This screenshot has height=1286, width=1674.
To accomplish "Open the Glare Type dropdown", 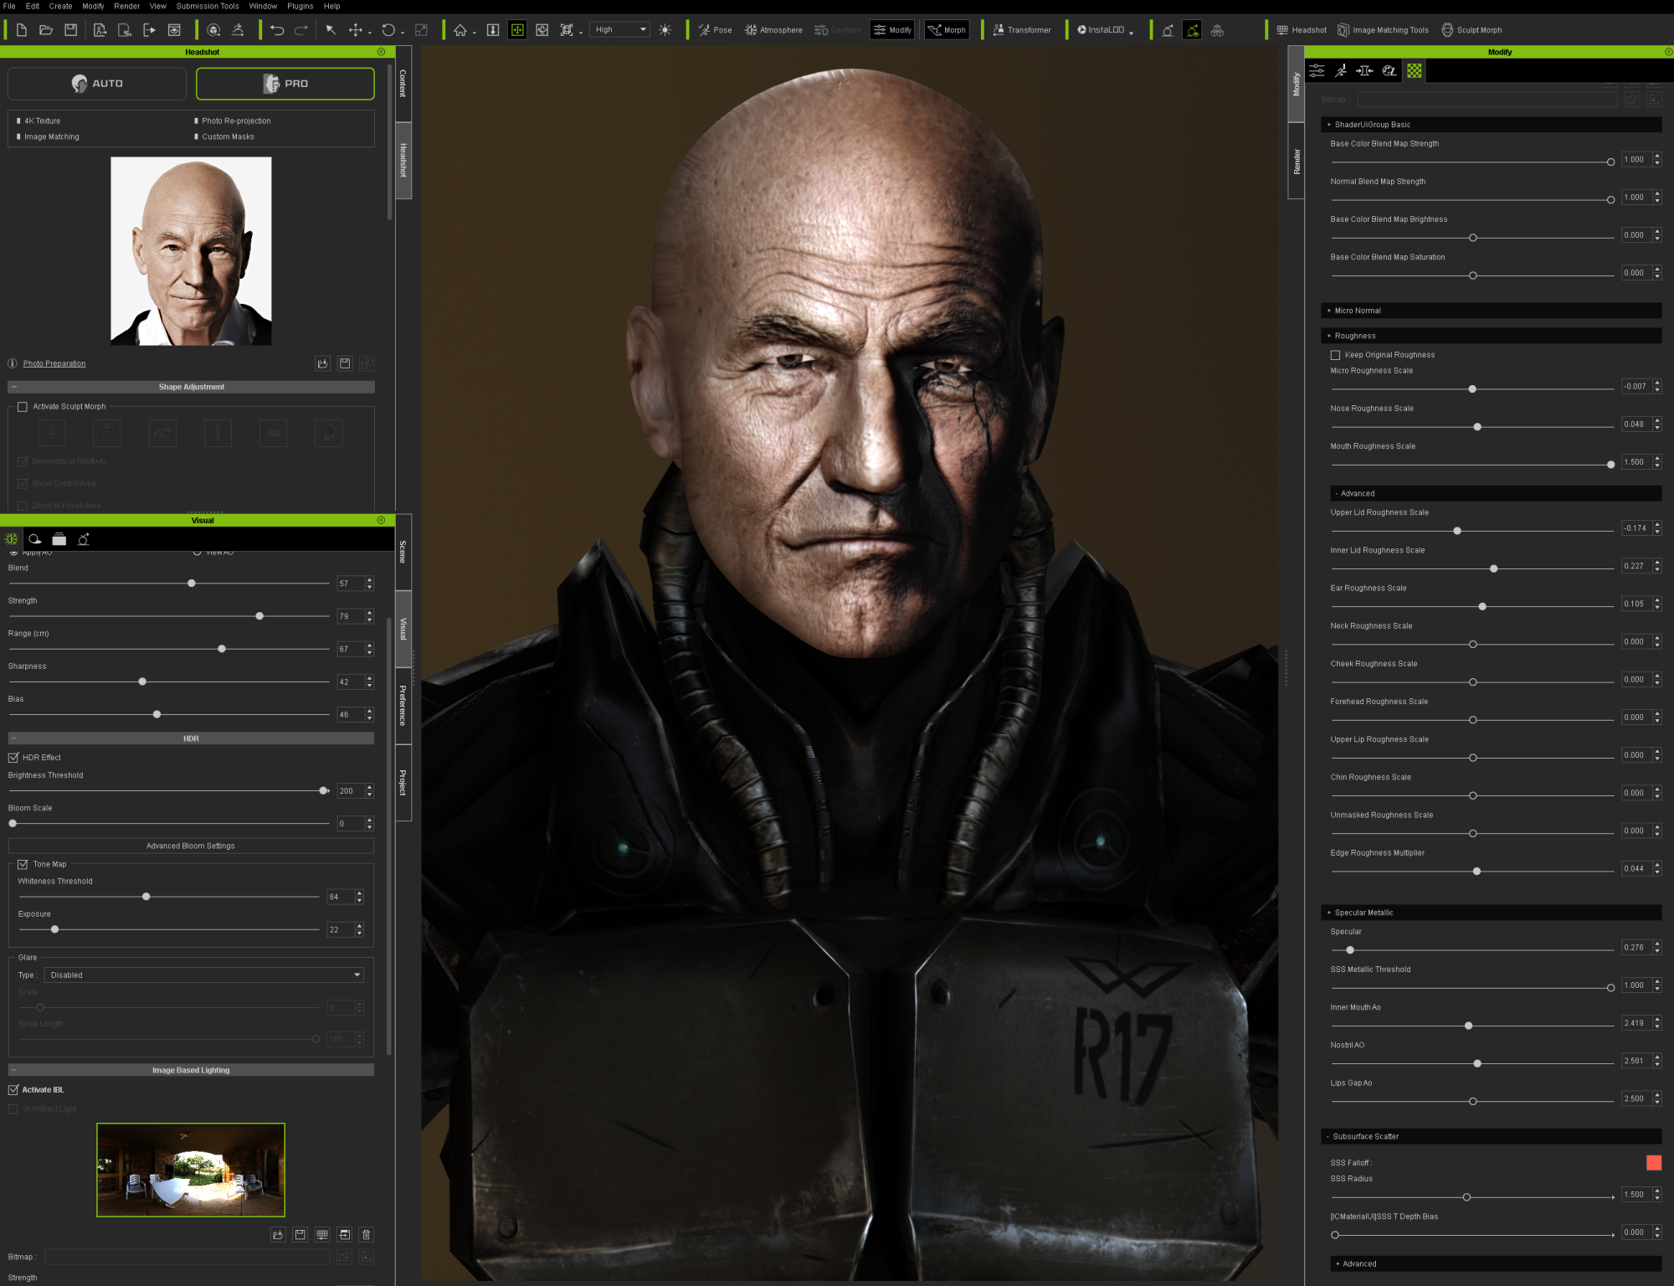I will coord(203,975).
